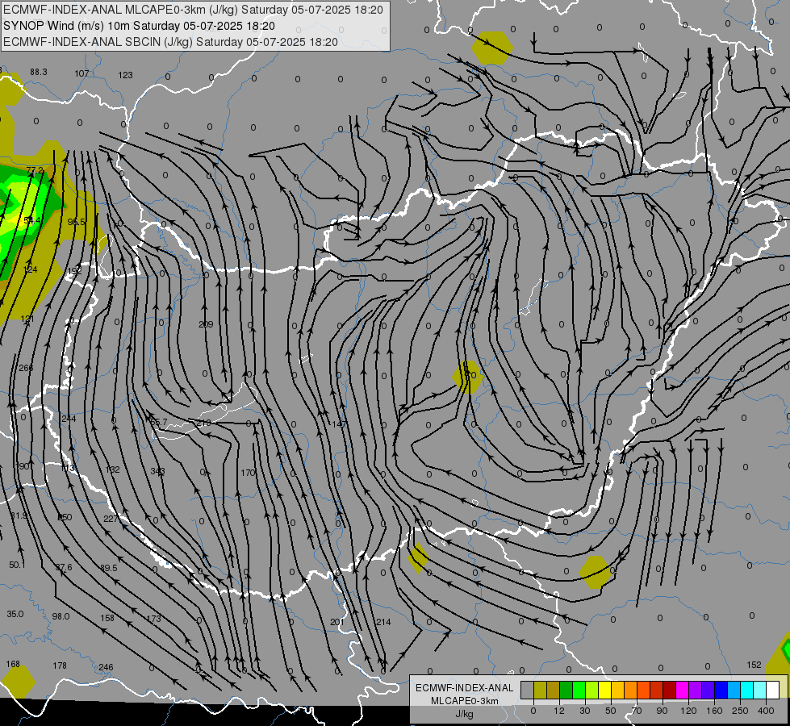The image size is (790, 726).
Task: Click the legend title ECMWF-INDEX-ANAL
Action: [x=465, y=688]
